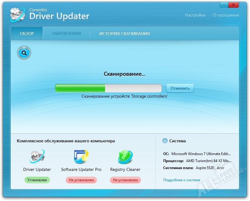Click Не установлен under Registry Cleaner
This screenshot has height=201, width=250.
click(125, 180)
